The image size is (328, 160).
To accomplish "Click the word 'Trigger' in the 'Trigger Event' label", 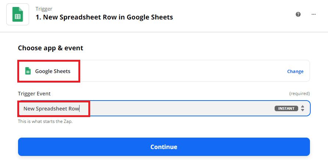I will coord(26,94).
